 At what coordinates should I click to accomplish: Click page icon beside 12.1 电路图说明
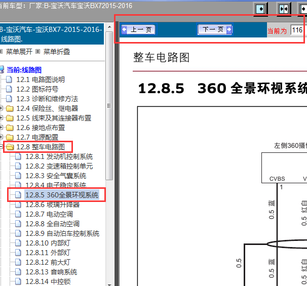[9, 79]
